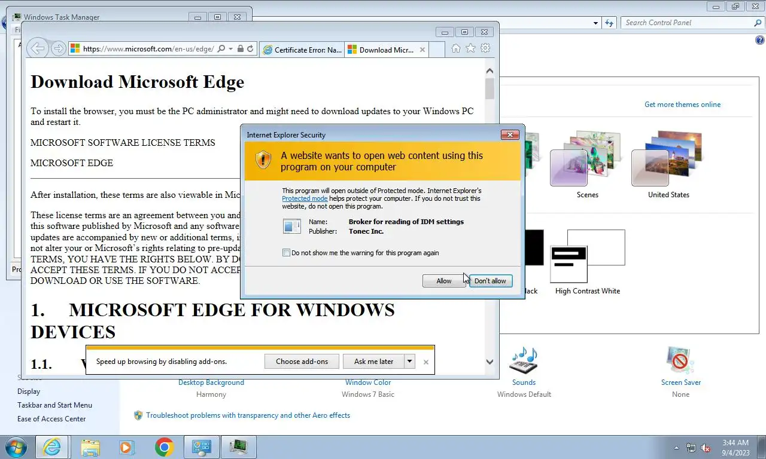This screenshot has height=459, width=766.
Task: Expand Control Panel address bar dropdown
Action: pos(595,23)
